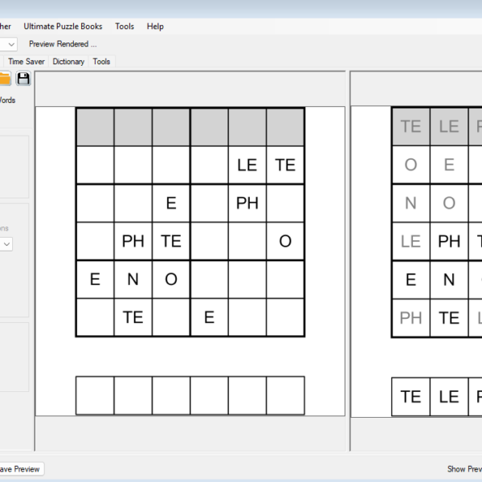Click the Show Preview button
482x482 pixels.
[x=464, y=469]
